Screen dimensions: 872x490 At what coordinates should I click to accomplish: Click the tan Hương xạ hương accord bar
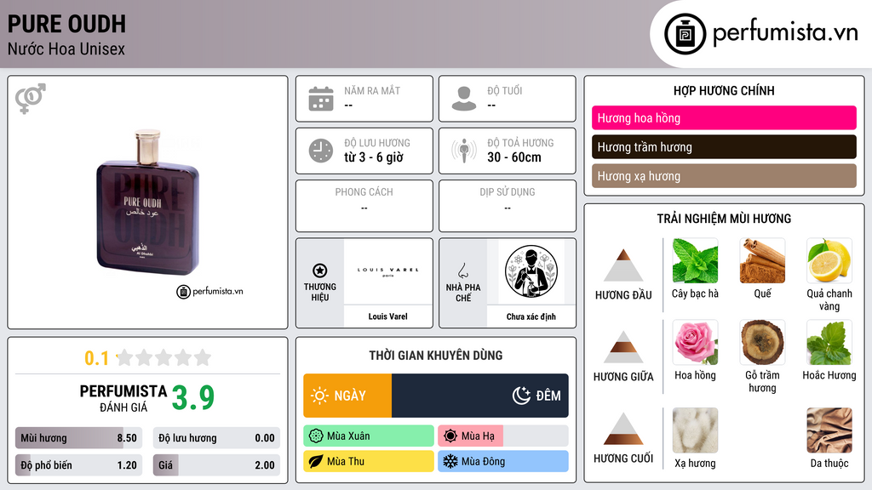(x=724, y=175)
